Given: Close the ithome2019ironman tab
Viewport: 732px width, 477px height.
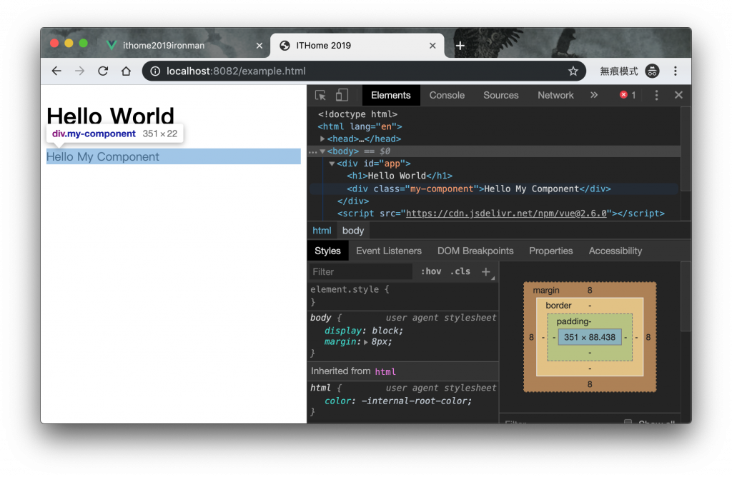Looking at the screenshot, I should click(x=259, y=46).
